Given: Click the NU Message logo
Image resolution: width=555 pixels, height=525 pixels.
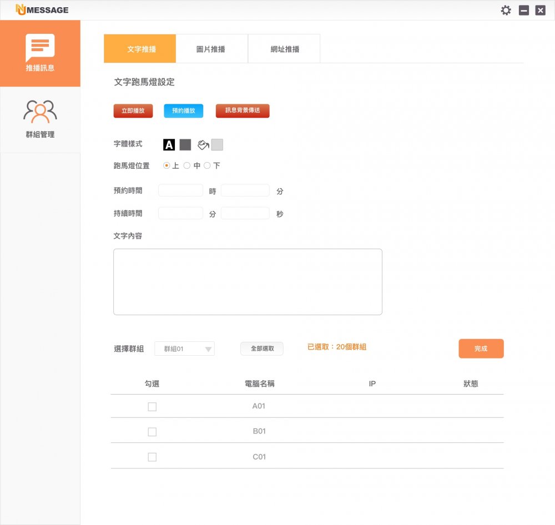Looking at the screenshot, I should [x=42, y=9].
